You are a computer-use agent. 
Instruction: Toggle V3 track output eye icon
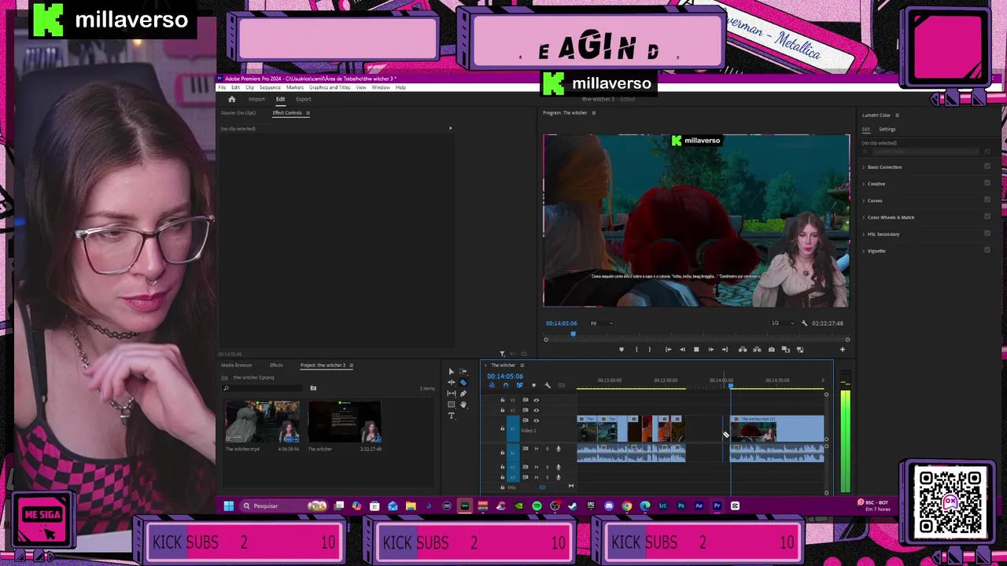(x=537, y=400)
